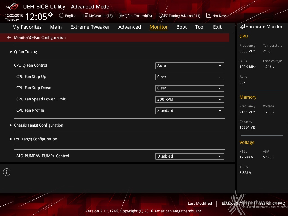This screenshot has height=216, width=288.
Task: Click the globe language icon
Action: [x=62, y=16]
